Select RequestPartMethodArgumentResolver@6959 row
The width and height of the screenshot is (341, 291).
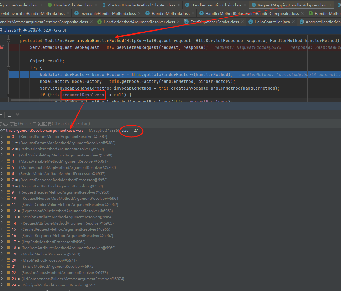[x=170, y=186]
